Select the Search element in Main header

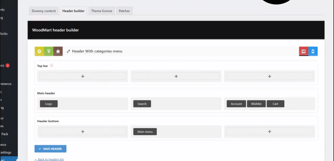pyautogui.click(x=142, y=104)
